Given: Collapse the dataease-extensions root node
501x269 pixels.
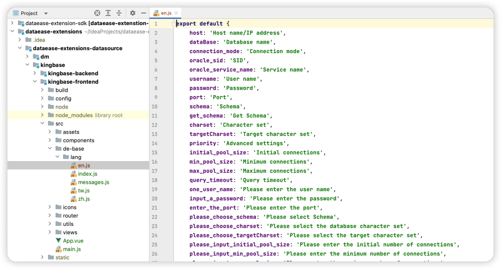Looking at the screenshot, I should tap(12, 32).
